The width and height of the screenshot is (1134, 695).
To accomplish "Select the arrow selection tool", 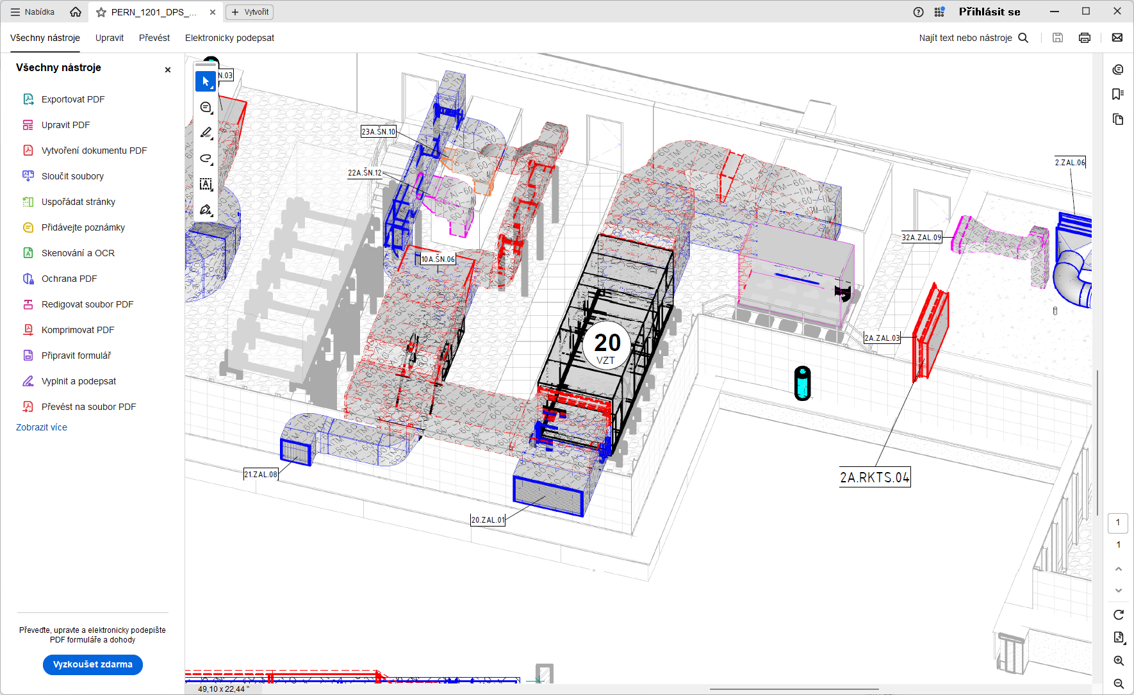I will pos(206,82).
